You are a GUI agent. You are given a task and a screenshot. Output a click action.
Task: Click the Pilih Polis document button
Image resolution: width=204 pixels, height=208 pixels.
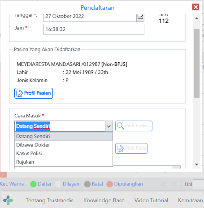(x=131, y=148)
